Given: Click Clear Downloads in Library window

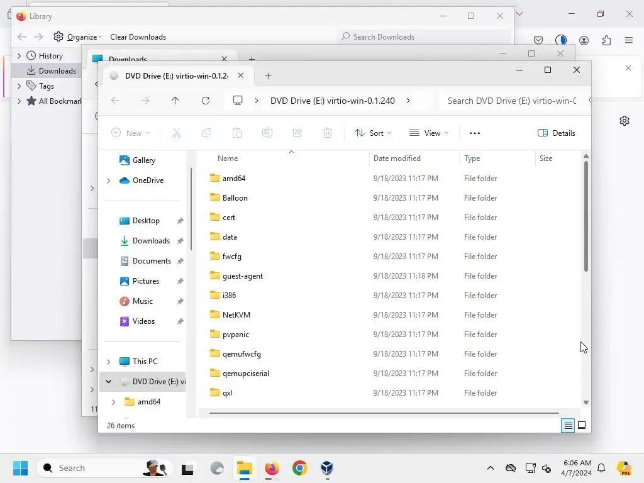Looking at the screenshot, I should pos(138,37).
